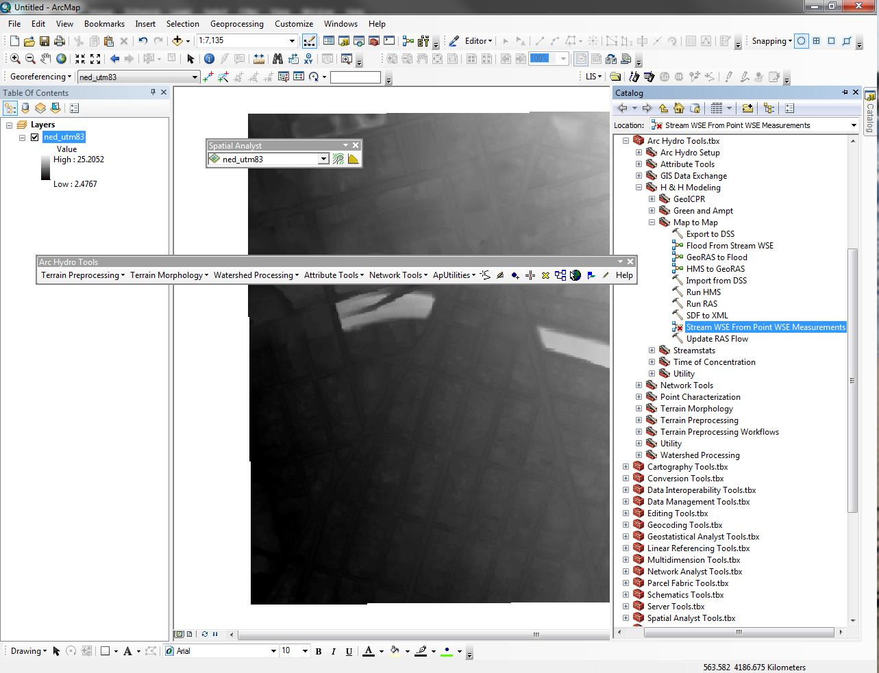Toggle Italic text formatting
Image resolution: width=879 pixels, height=673 pixels.
(334, 651)
